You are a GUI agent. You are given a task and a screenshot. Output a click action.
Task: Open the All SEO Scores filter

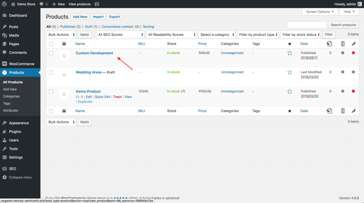(120, 34)
